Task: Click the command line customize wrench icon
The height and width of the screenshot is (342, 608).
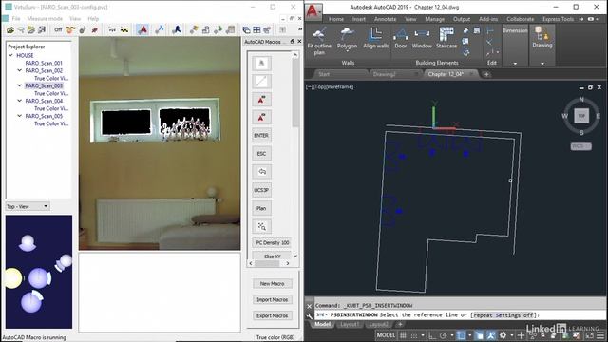Action: click(x=310, y=315)
